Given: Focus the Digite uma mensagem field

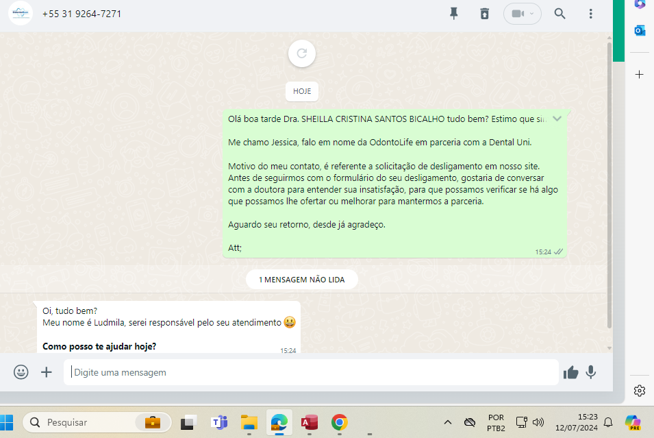Looking at the screenshot, I should tap(311, 372).
